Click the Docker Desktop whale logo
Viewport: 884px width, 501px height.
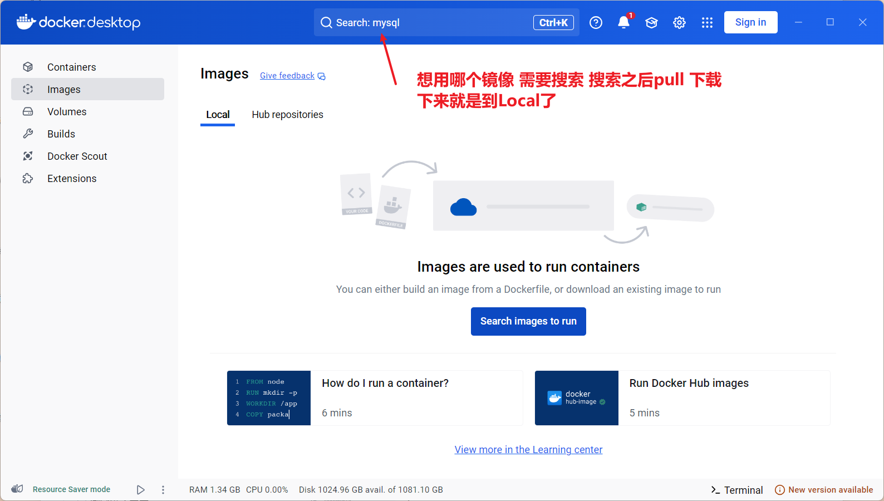pyautogui.click(x=26, y=22)
